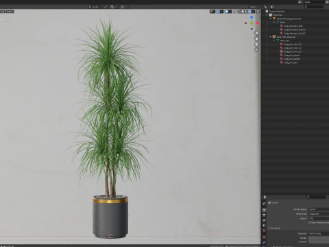Screen dimensions: 329x247
Task: Switch to solid viewport shading
Action: [x=243, y=12]
